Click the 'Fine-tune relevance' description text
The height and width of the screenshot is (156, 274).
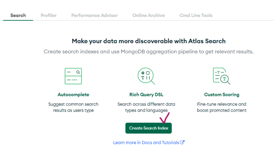click(222, 107)
